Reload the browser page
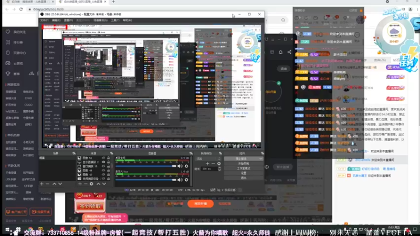Viewport: 420px width, 236px height. pos(21,9)
